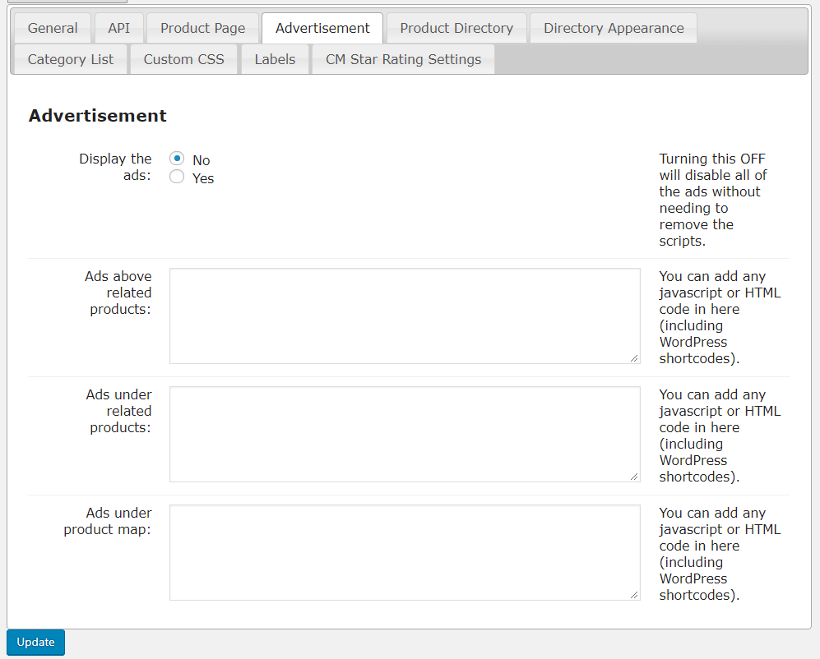Select the Advertisement tab
The height and width of the screenshot is (659, 820).
[x=322, y=28]
